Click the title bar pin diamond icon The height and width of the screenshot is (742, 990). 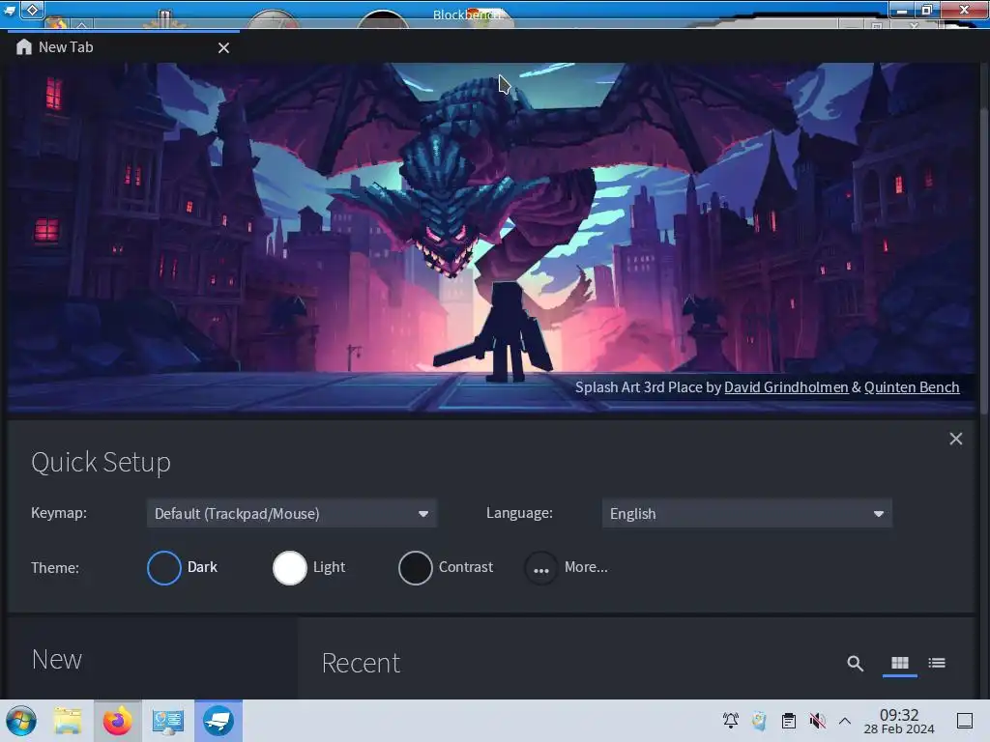click(32, 10)
